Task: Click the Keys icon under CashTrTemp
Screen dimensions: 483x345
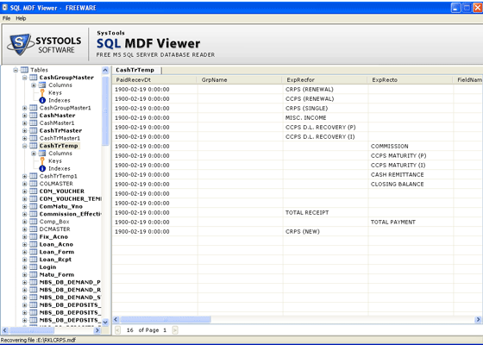Action: 42,160
